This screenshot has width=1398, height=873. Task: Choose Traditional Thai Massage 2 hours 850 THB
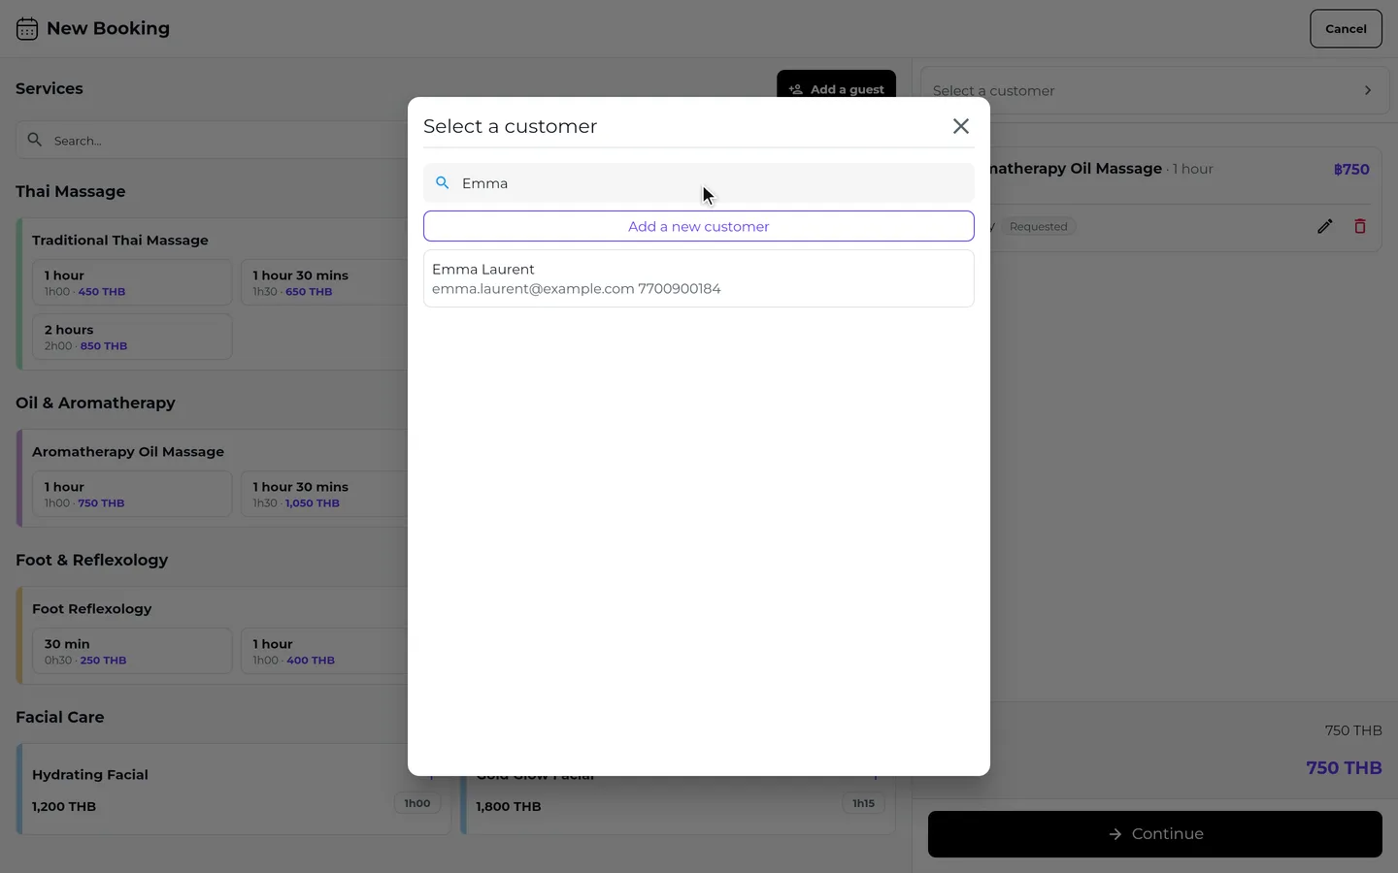click(x=132, y=337)
